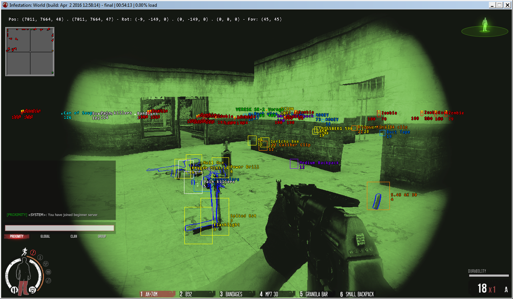Click the thermometer temperature status icon
This screenshot has height=299, width=513.
[41, 257]
